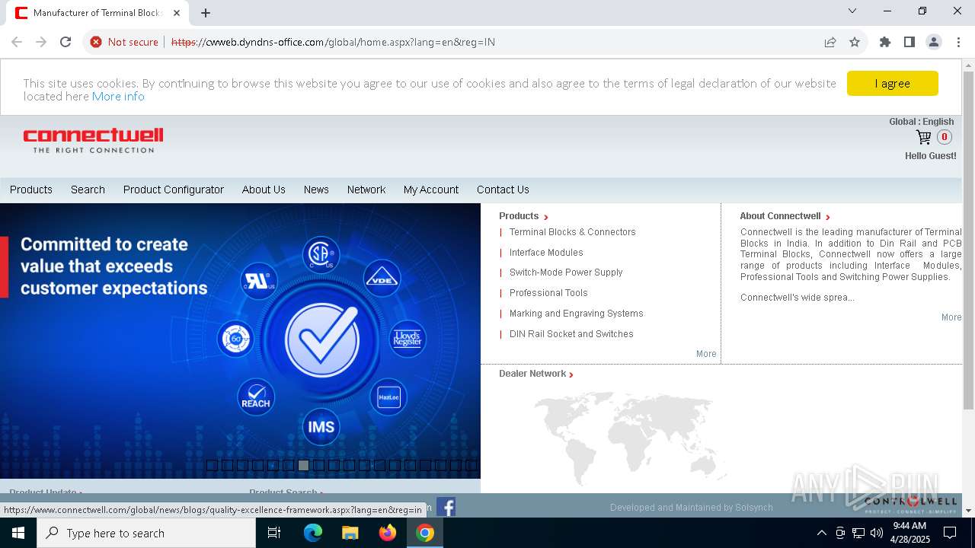
Task: Open the taskbar clock showing 9:44 AM
Action: point(909,533)
